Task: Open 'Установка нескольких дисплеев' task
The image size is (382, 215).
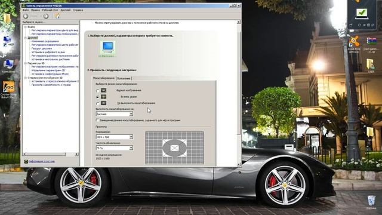Action: pyautogui.click(x=50, y=60)
